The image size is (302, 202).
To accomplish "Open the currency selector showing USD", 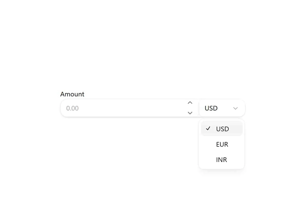I will pos(222,108).
